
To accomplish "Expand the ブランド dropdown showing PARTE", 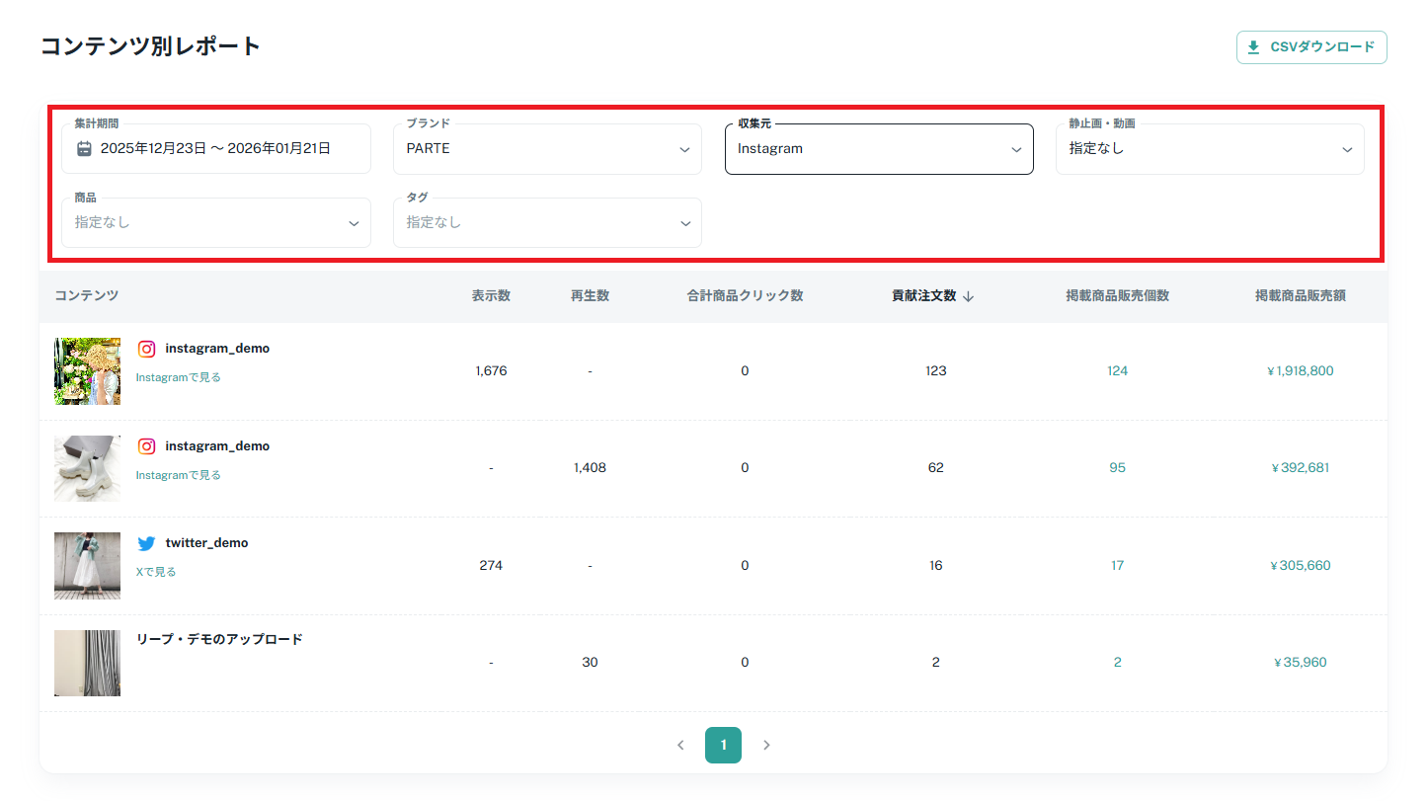I will (547, 149).
